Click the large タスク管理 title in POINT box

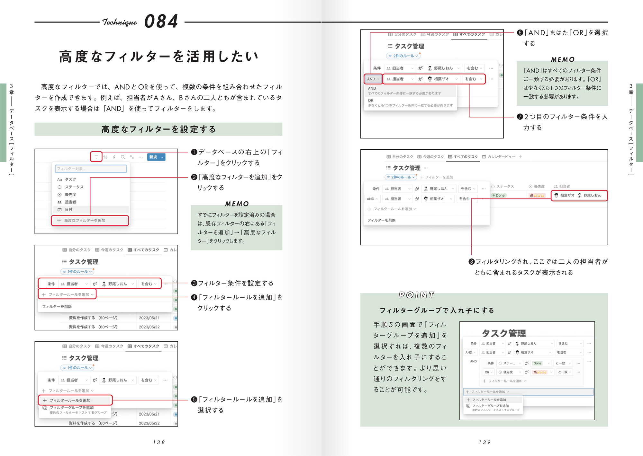tap(504, 333)
